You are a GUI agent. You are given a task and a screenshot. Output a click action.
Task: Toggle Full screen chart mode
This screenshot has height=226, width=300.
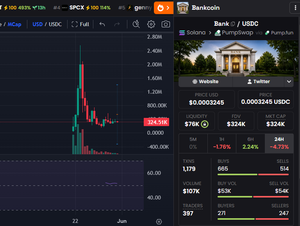click(x=80, y=24)
